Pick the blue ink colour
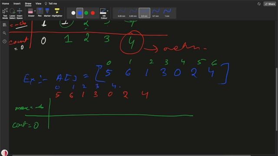The width and height of the screenshot is (278, 156). 80,13
